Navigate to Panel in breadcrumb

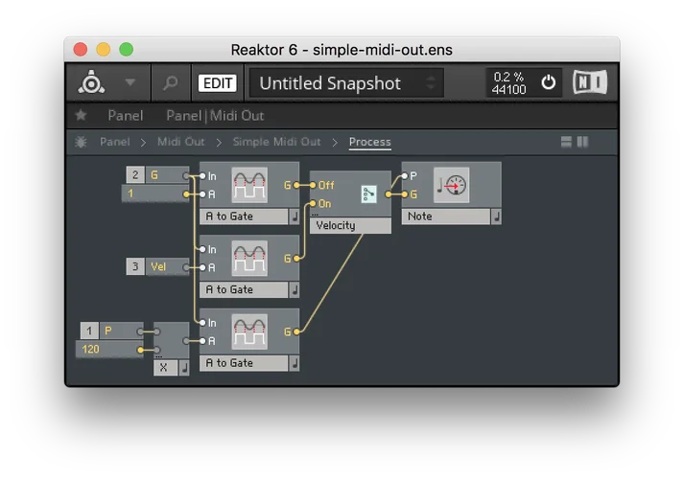(x=115, y=142)
